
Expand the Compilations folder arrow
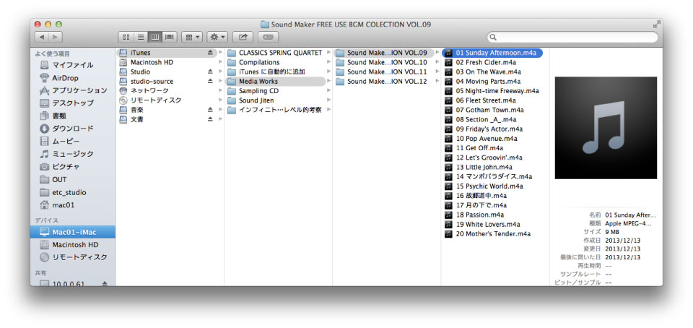tap(328, 62)
